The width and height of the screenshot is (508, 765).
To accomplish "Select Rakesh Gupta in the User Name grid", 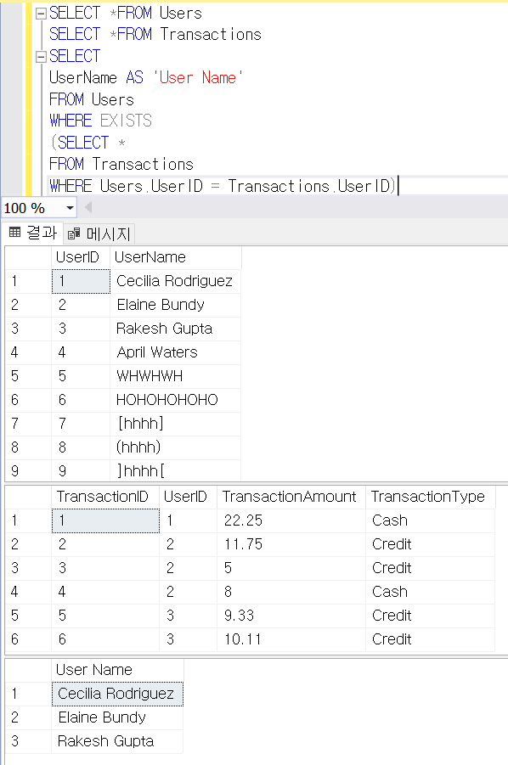I will [117, 741].
